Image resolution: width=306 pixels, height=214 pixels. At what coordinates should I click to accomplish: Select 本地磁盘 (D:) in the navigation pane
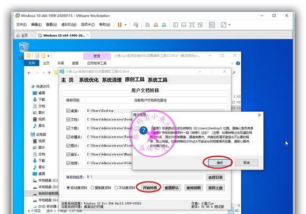click(x=45, y=187)
